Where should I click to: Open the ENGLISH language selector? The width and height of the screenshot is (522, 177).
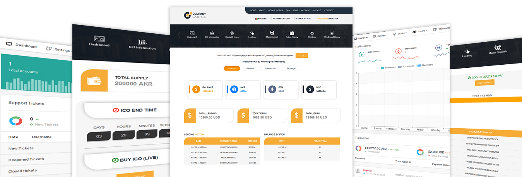point(261,19)
